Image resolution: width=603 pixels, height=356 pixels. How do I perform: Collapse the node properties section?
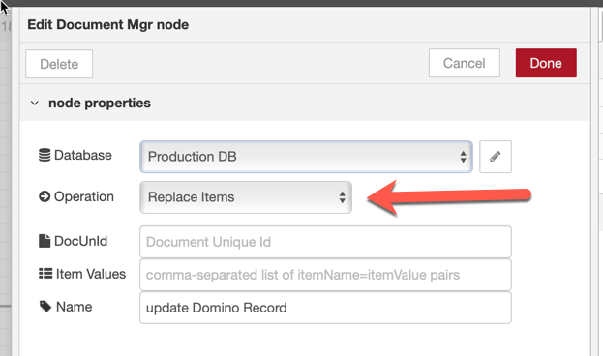(x=35, y=104)
